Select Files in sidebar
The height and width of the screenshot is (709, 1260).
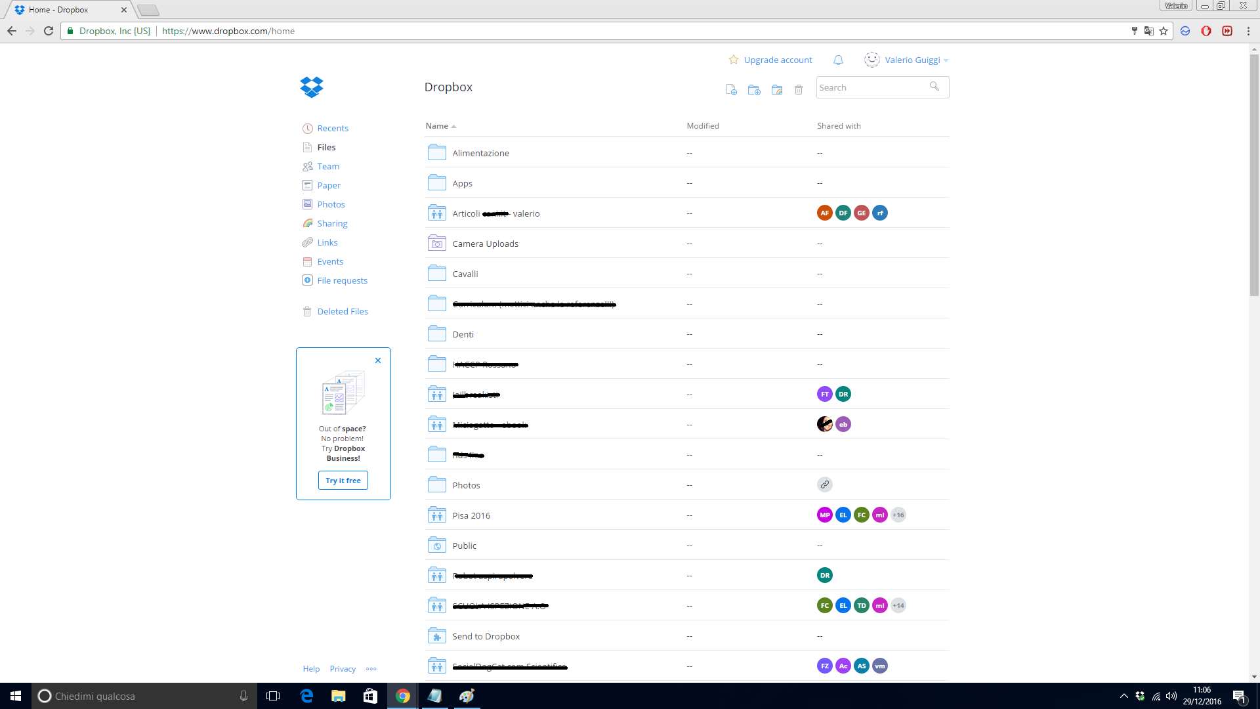[x=326, y=147]
